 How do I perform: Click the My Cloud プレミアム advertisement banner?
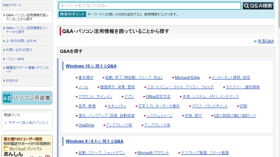tap(27, 146)
